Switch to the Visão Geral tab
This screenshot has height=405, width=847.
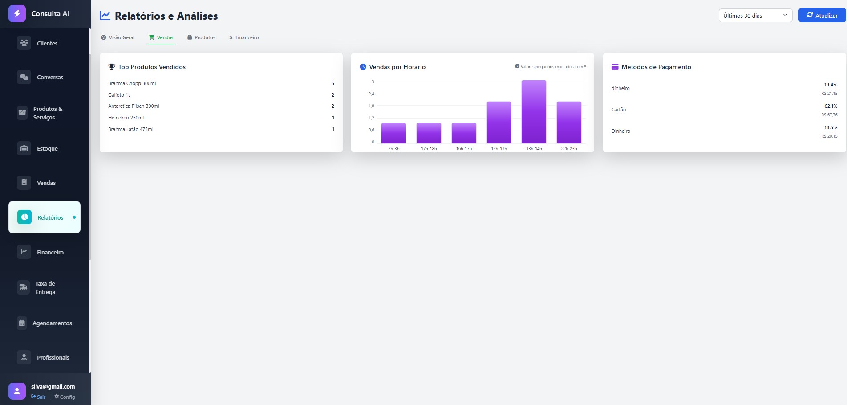118,37
